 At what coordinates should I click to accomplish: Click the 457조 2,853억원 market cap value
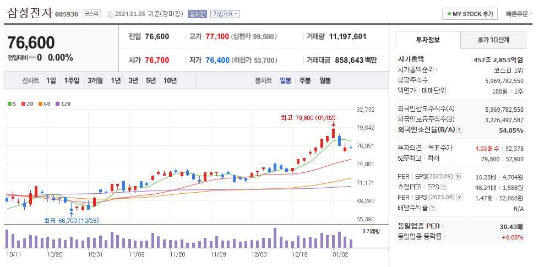(x=498, y=60)
